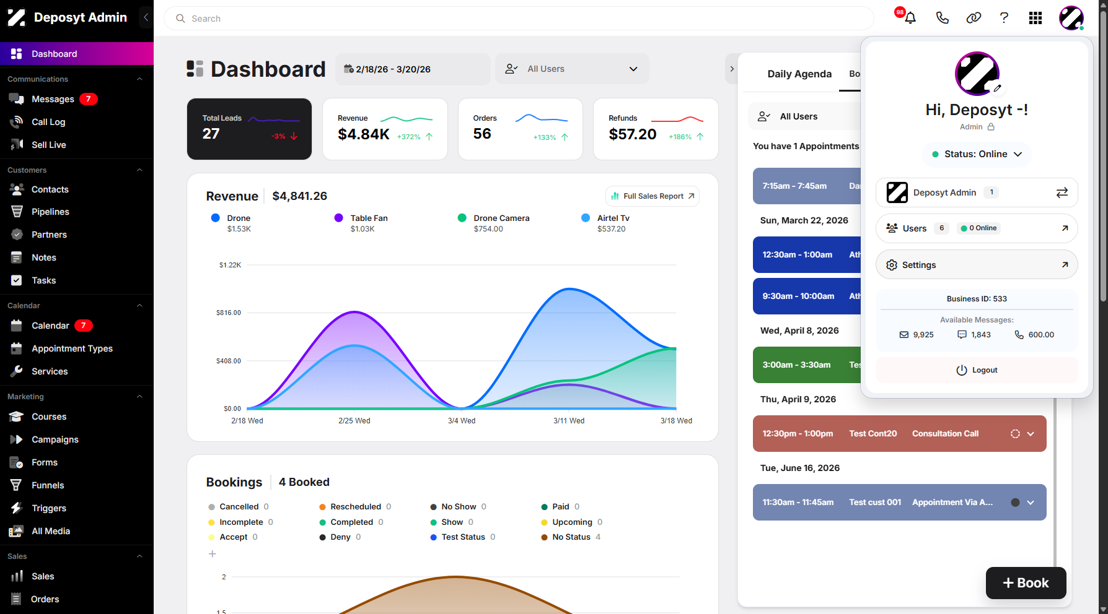Collapse the agenda panel arrow
The image size is (1108, 614).
(732, 69)
